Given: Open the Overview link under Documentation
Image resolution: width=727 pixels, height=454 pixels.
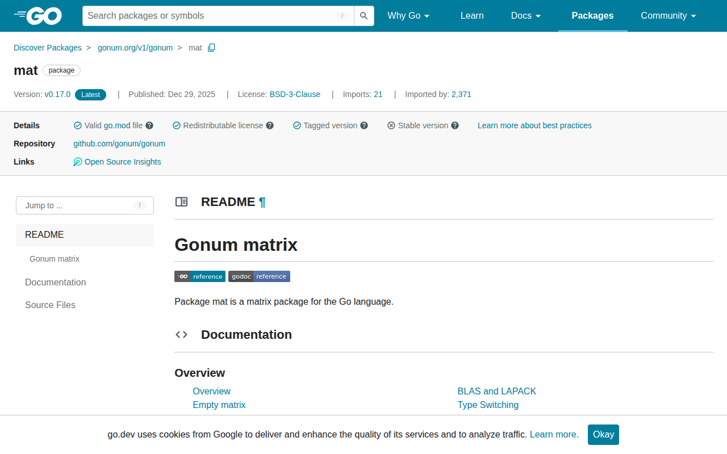Looking at the screenshot, I should point(211,392).
